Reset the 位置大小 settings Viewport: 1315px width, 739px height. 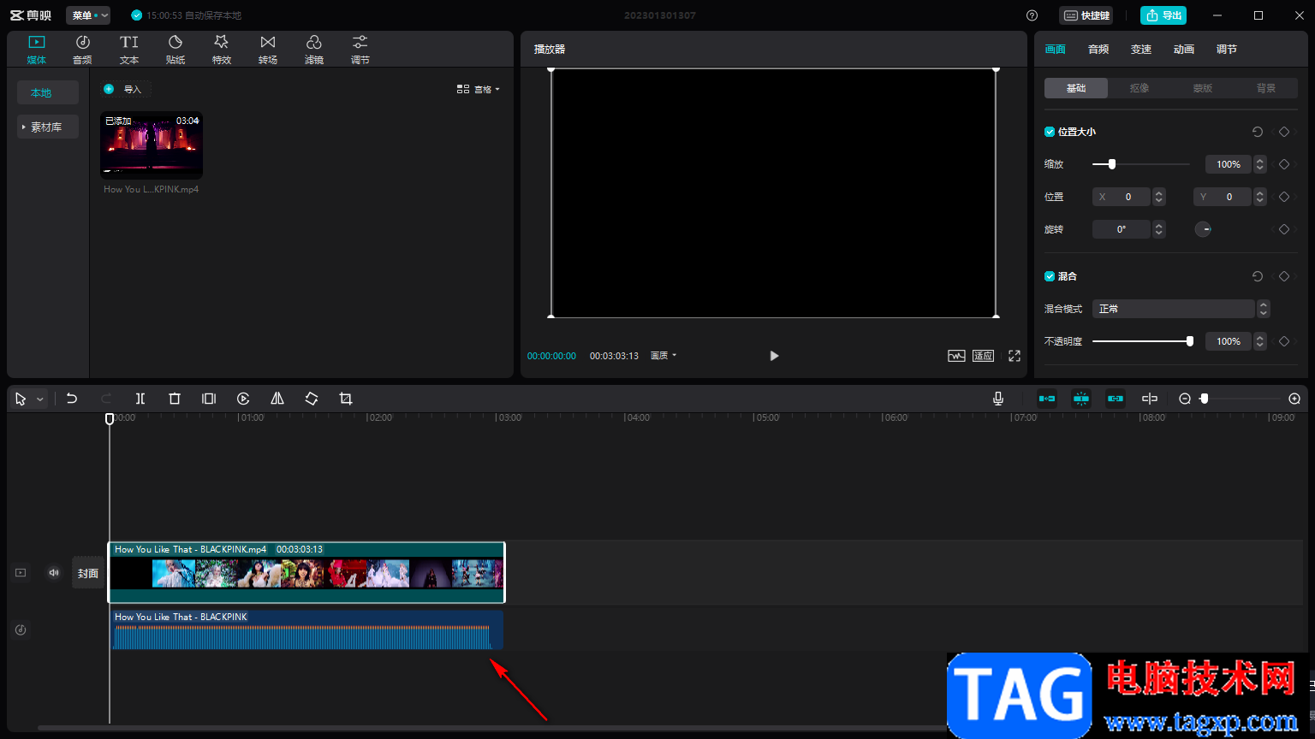coord(1258,132)
